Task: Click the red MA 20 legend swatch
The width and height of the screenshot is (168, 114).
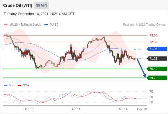Action: tap(6, 25)
